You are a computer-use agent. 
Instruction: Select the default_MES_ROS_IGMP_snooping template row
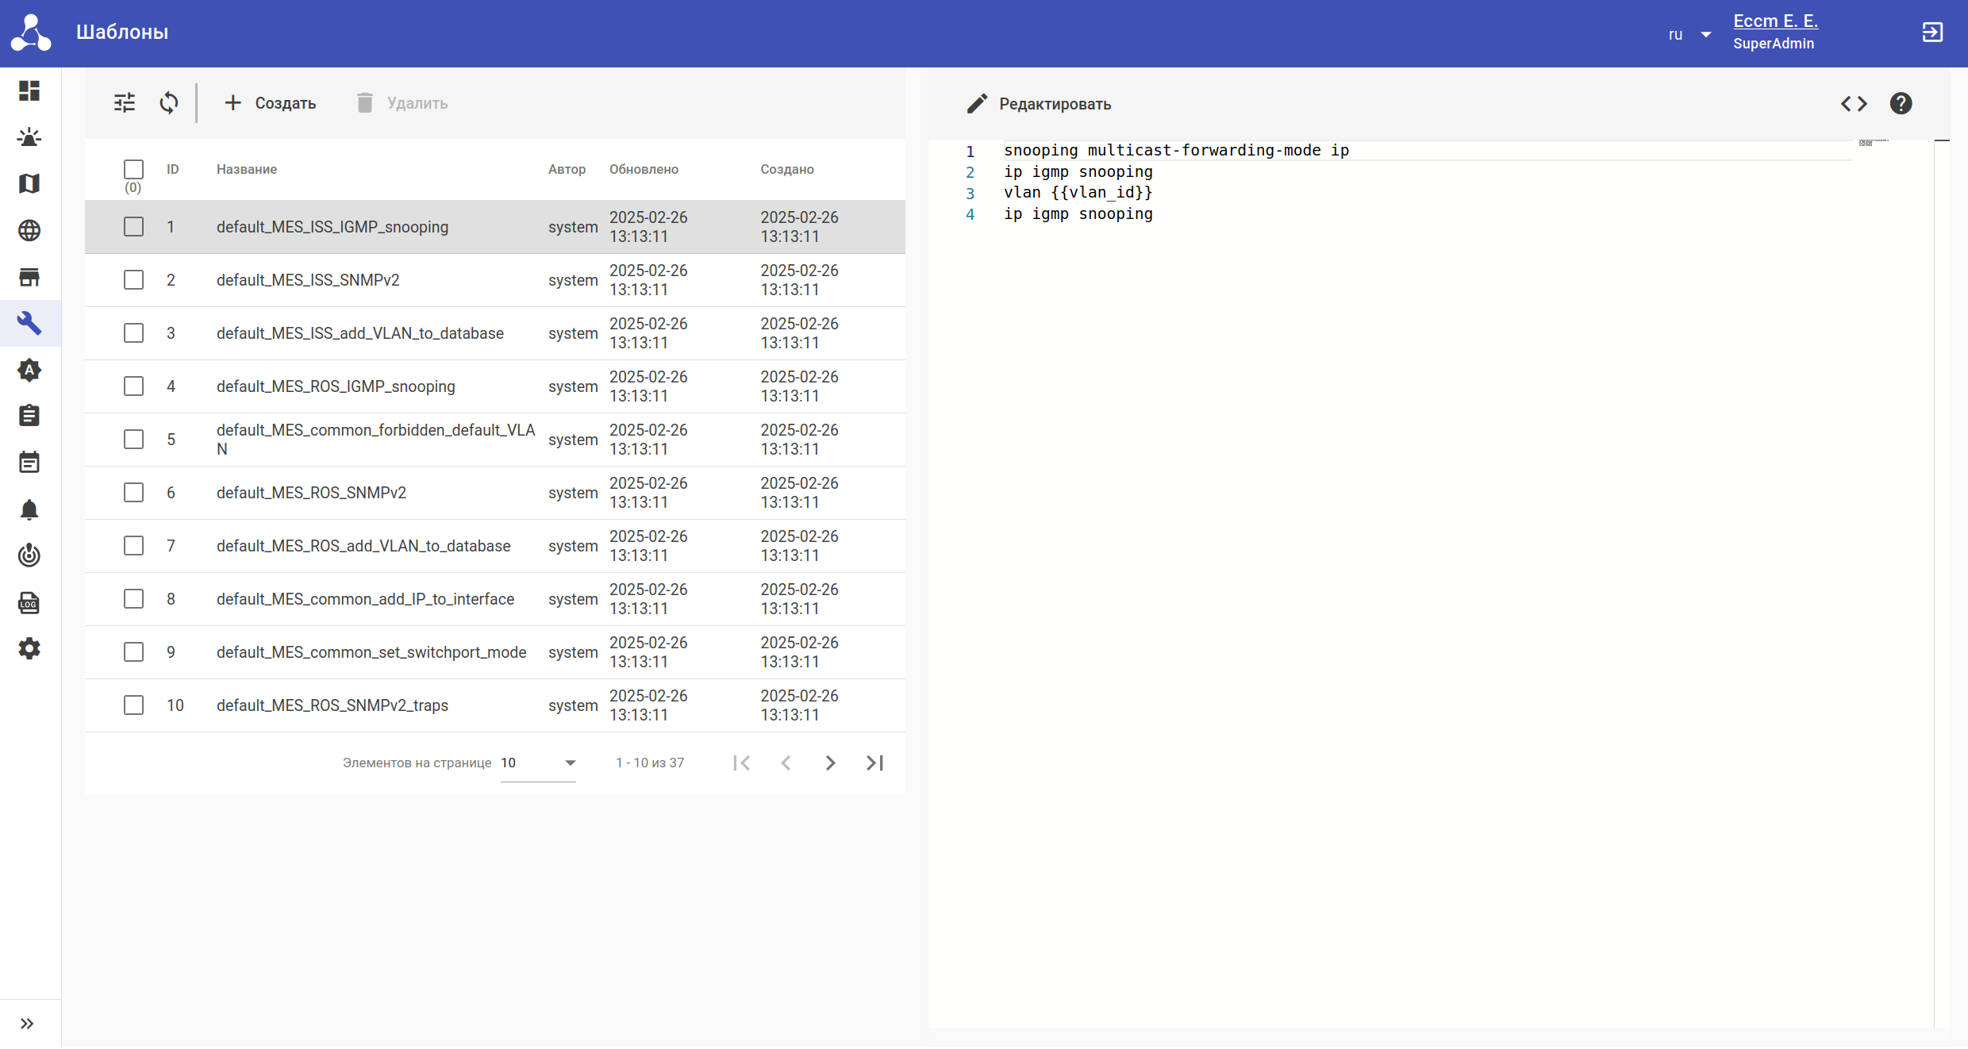point(336,386)
